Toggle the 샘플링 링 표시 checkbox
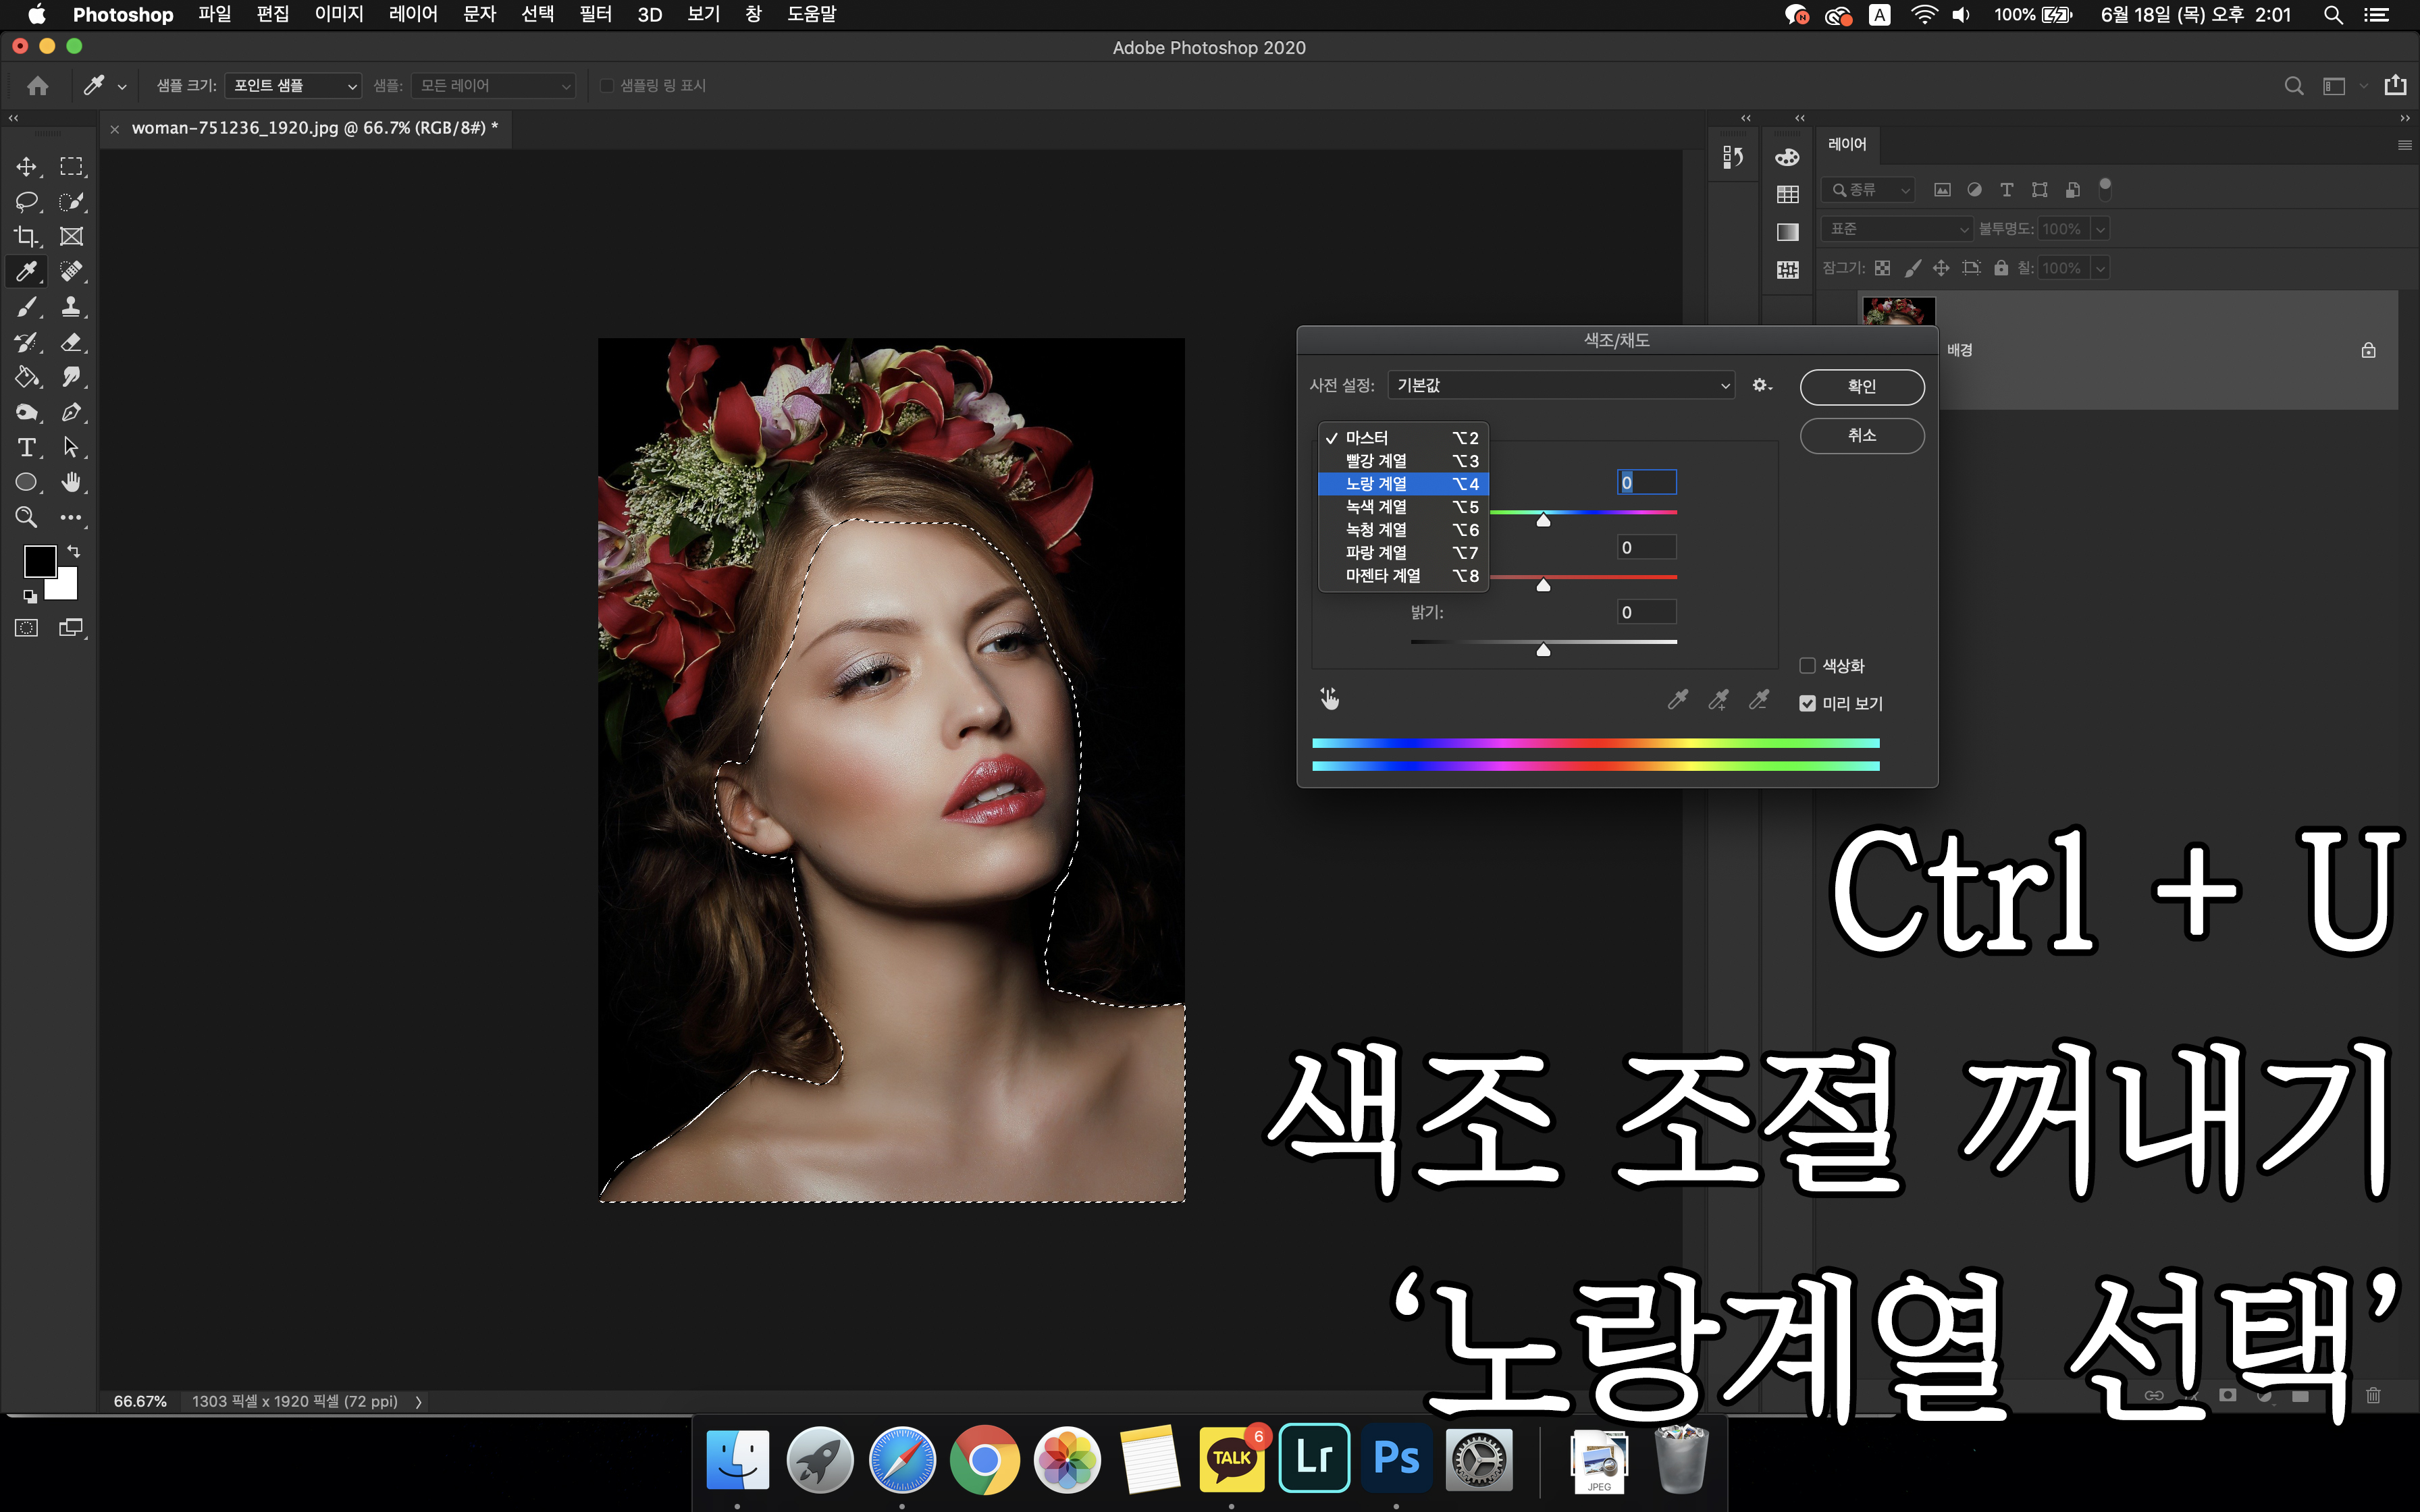The width and height of the screenshot is (2420, 1512). click(606, 86)
